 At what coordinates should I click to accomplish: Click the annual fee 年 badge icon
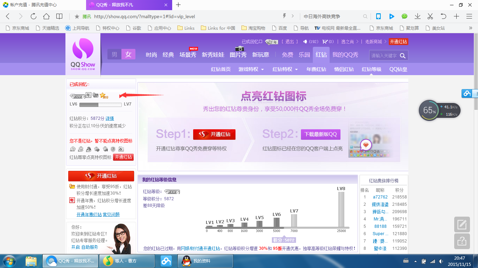pos(89,95)
